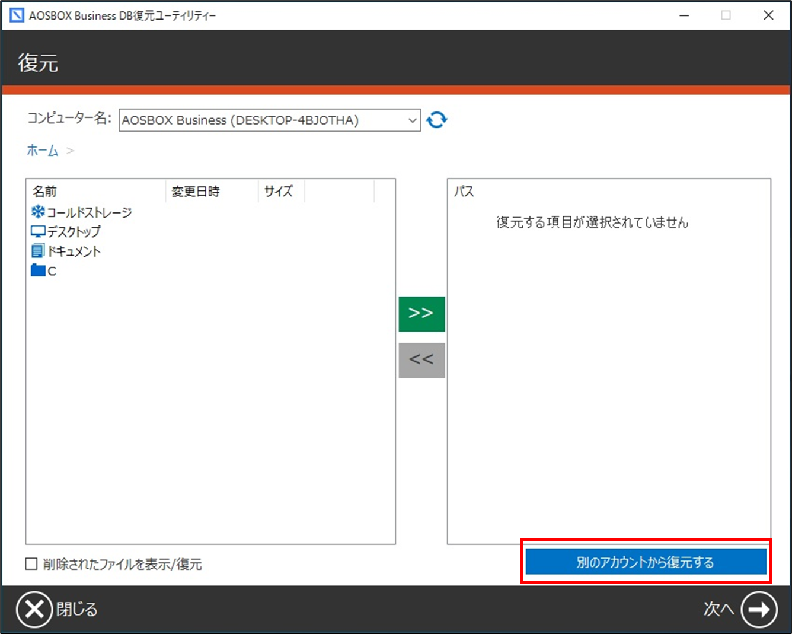
Task: Sort list by 変更日時 column header
Action: [x=196, y=192]
